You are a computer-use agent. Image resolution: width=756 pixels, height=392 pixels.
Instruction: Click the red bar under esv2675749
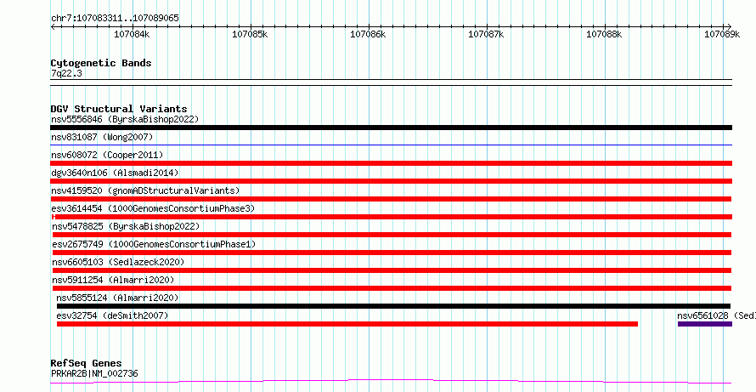(x=392, y=253)
